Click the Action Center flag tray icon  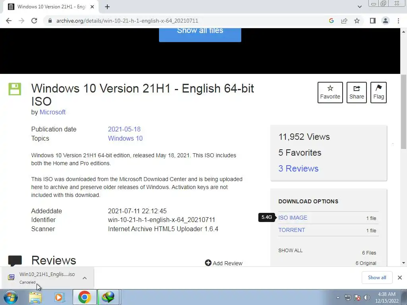[357, 297]
